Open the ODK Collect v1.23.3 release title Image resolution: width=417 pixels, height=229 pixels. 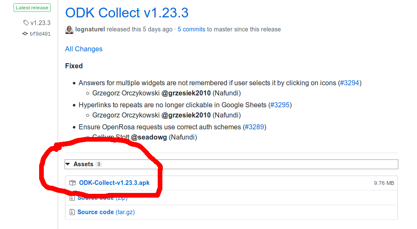(127, 13)
